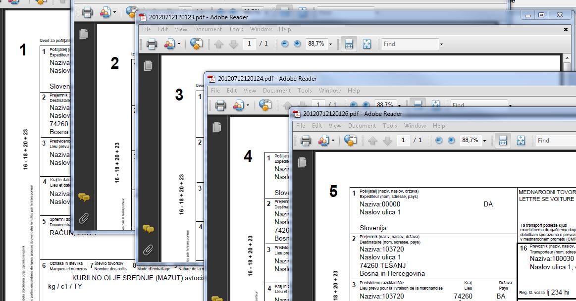576x301 pixels.
Task: Toggle fit width scrolling mode in 20120712120126.pdf
Action: click(x=503, y=140)
